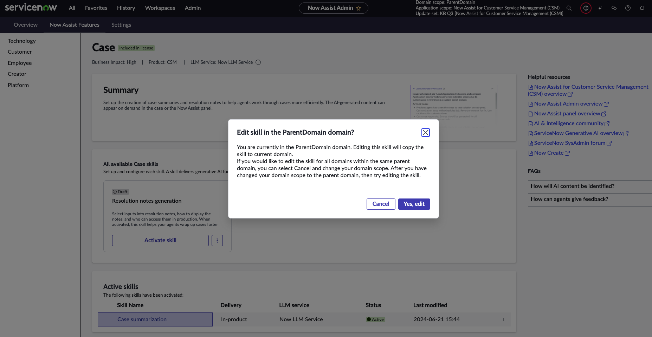Open ServiceNow Generative AI overview link

579,133
